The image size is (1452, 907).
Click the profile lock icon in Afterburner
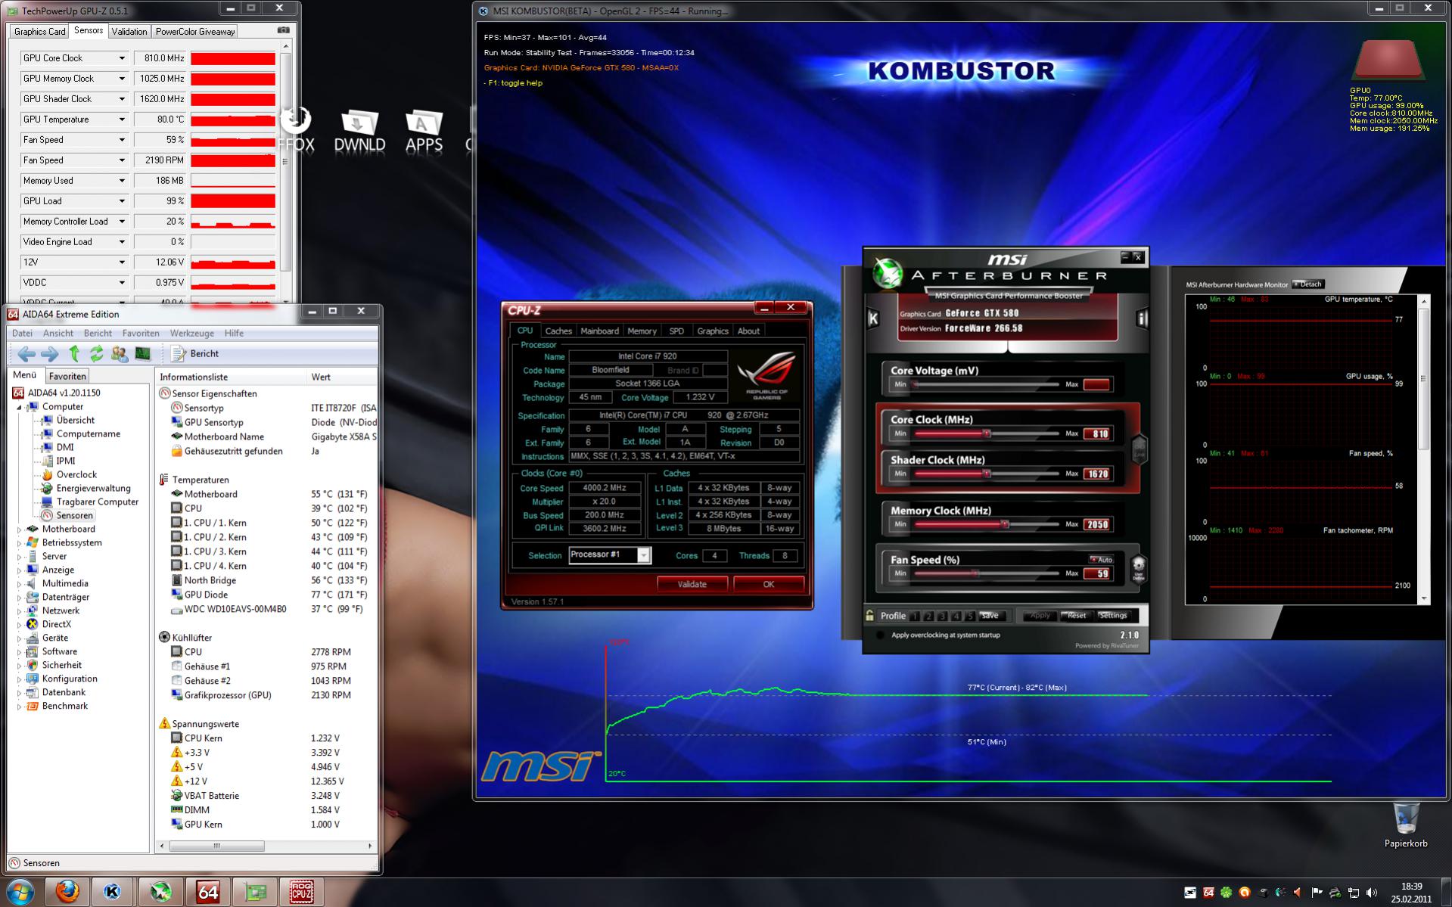(x=870, y=616)
